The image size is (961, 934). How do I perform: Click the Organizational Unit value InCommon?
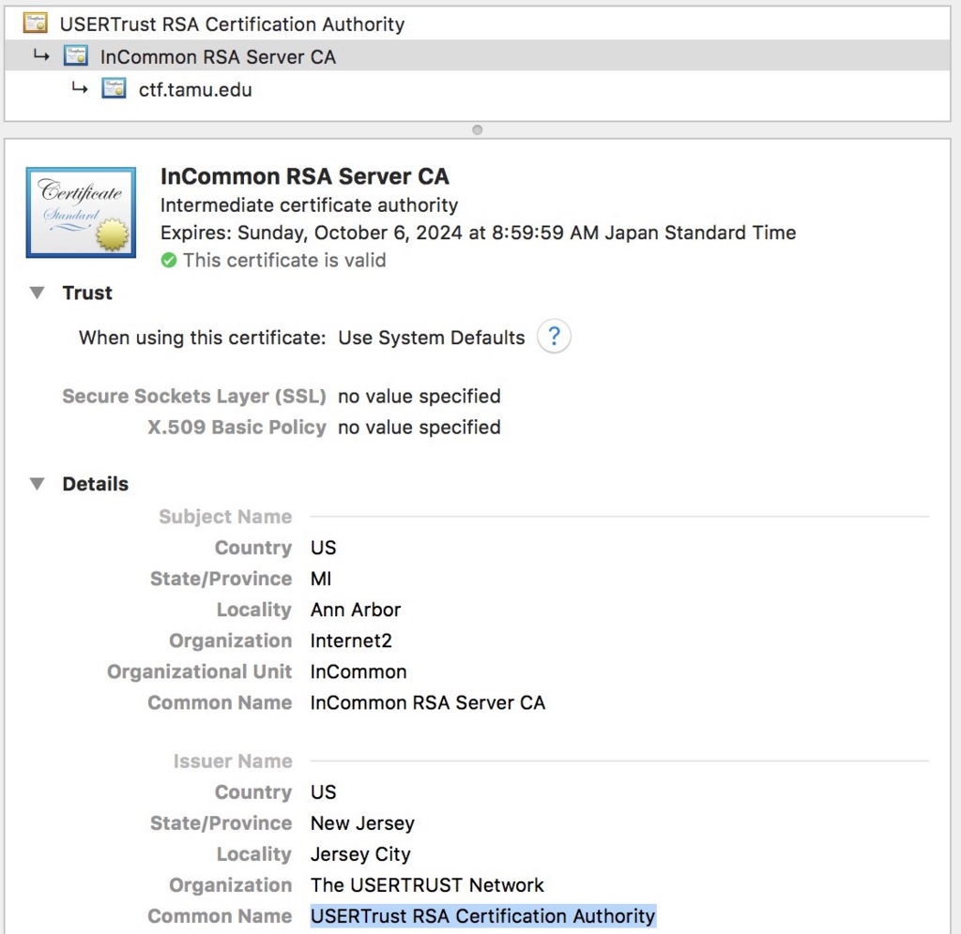(358, 671)
